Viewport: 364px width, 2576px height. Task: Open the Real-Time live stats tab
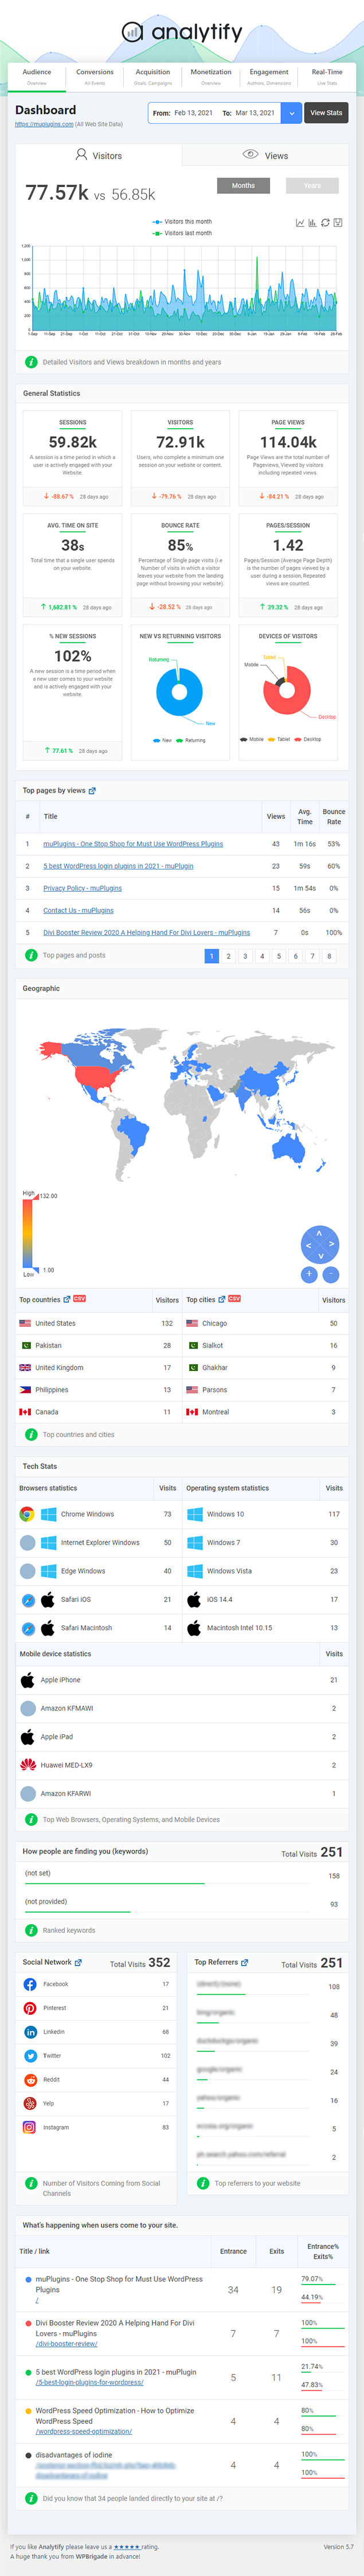327,76
